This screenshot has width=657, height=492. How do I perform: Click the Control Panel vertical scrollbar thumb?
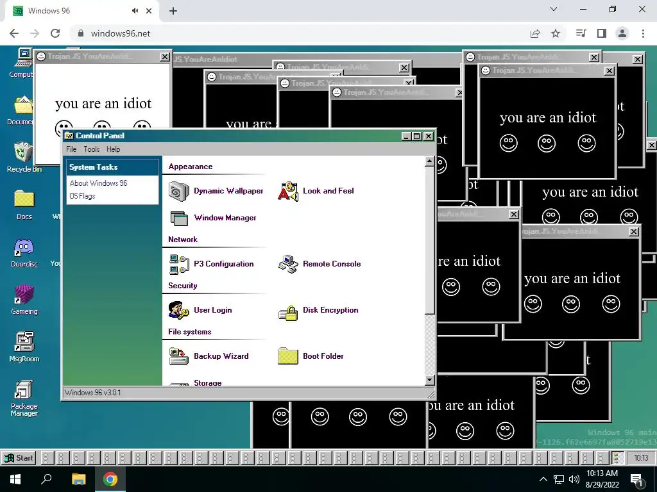click(429, 240)
